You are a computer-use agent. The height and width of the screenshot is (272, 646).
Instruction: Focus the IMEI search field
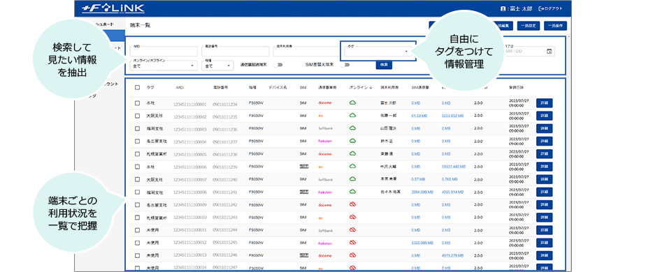[x=164, y=51]
